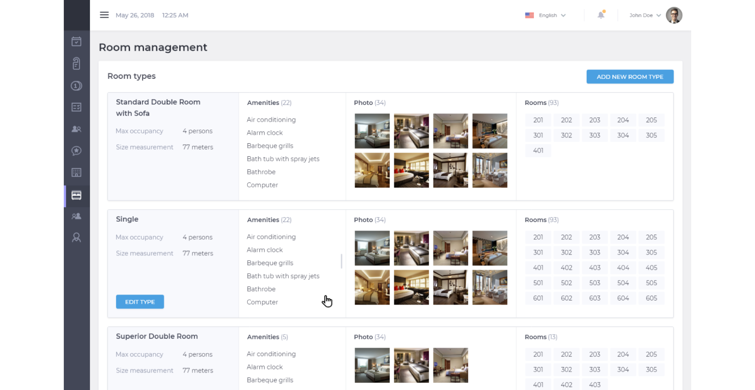Image resolution: width=755 pixels, height=390 pixels.
Task: Click the May 26, 2018 date text
Action: click(x=135, y=15)
